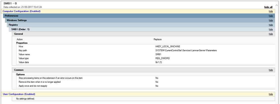Hide the User Configuration section

[271, 94]
